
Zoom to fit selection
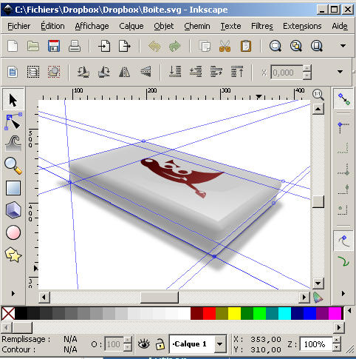coord(275,46)
